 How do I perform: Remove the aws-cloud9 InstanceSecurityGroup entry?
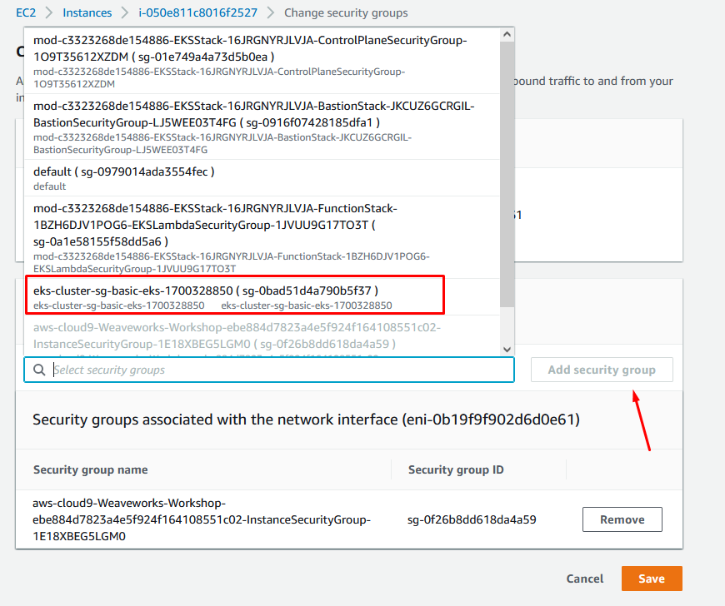[622, 519]
